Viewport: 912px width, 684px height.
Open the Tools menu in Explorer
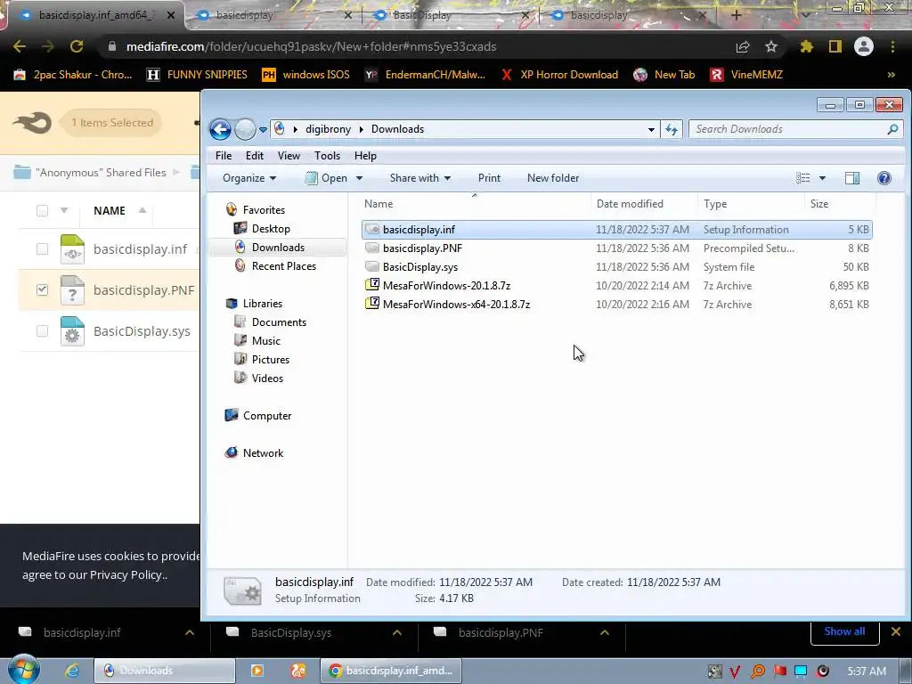click(x=327, y=155)
